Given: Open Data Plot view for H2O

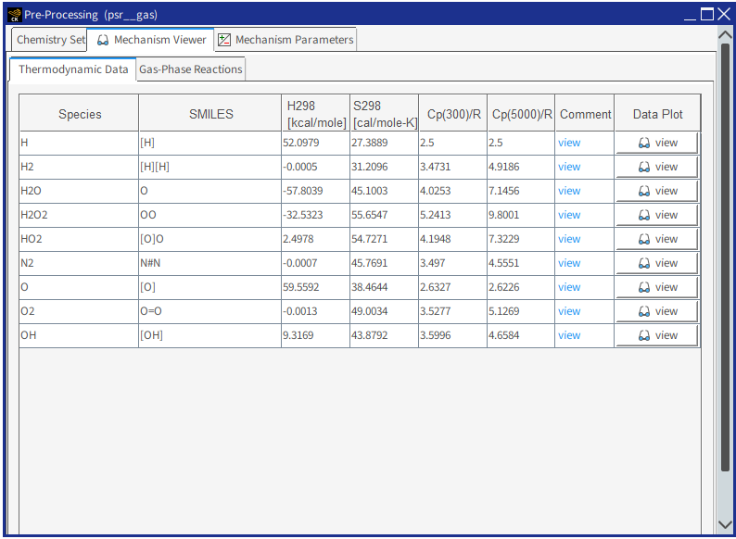Looking at the screenshot, I should click(x=657, y=191).
